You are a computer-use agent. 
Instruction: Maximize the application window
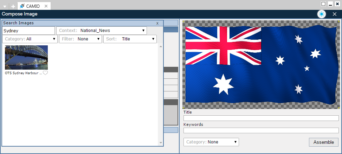point(323,4)
